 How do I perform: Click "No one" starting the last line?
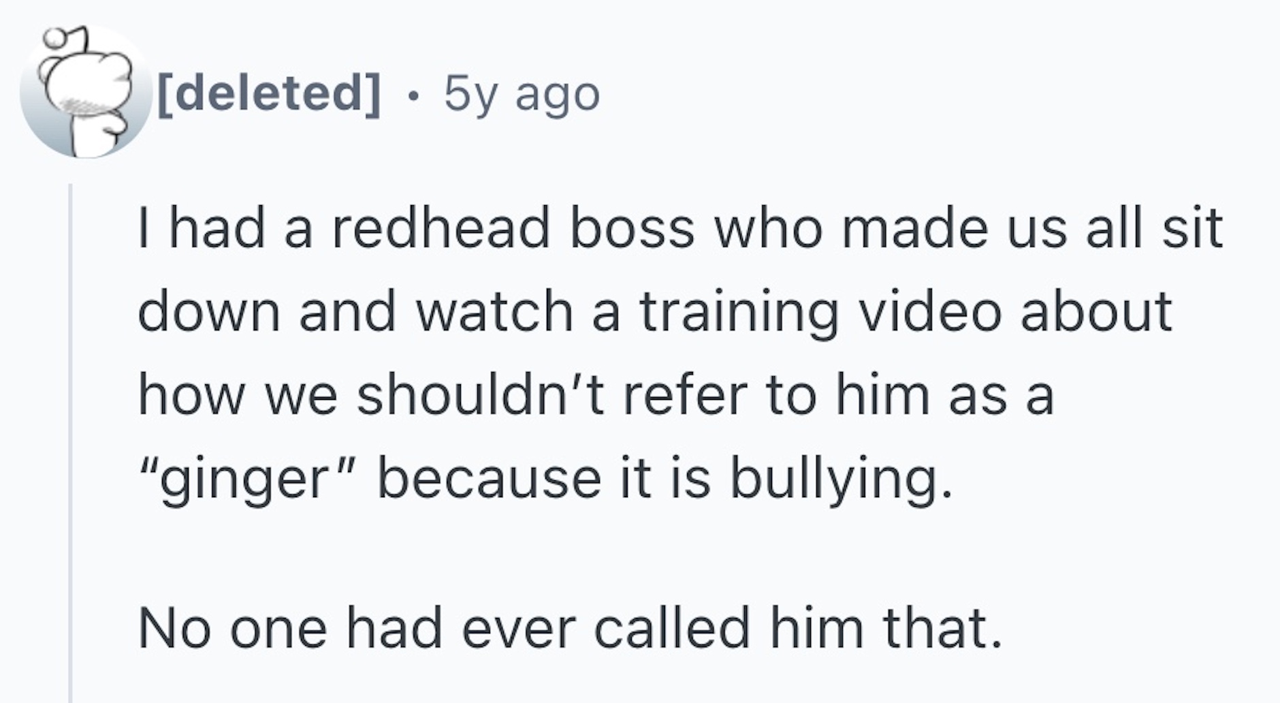tap(233, 628)
